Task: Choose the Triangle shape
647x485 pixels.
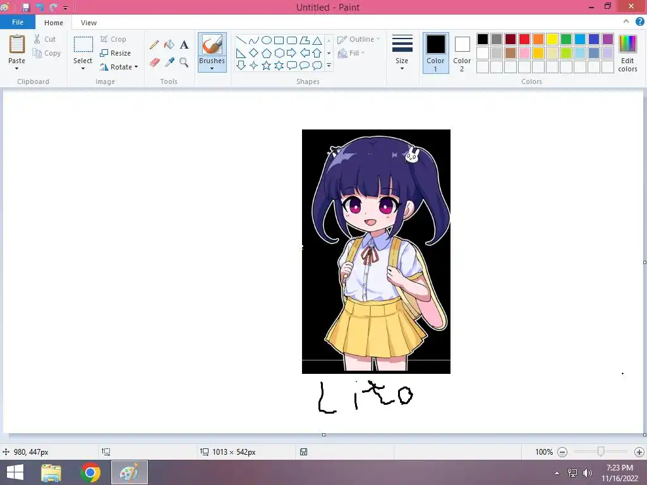Action: click(317, 40)
